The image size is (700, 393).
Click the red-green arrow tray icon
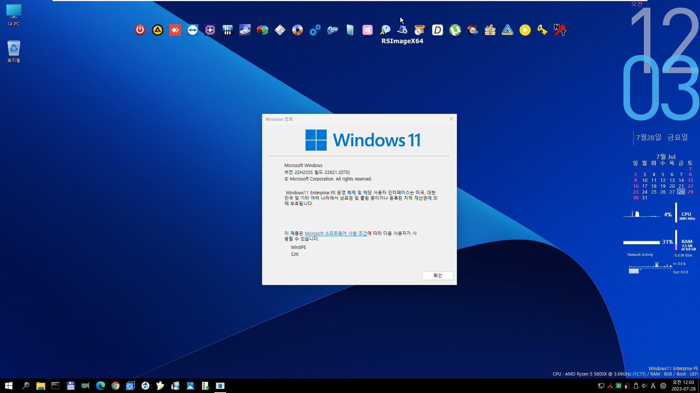click(610, 386)
